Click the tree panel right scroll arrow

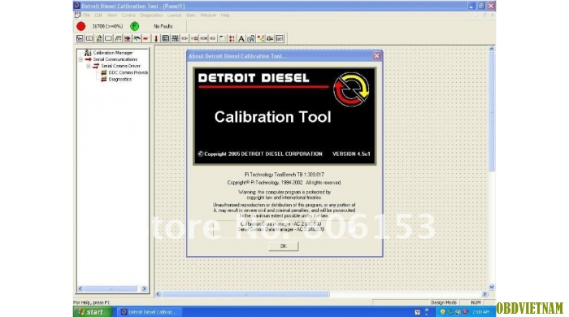click(144, 289)
